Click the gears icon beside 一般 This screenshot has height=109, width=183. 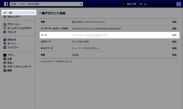pyautogui.click(x=5, y=13)
